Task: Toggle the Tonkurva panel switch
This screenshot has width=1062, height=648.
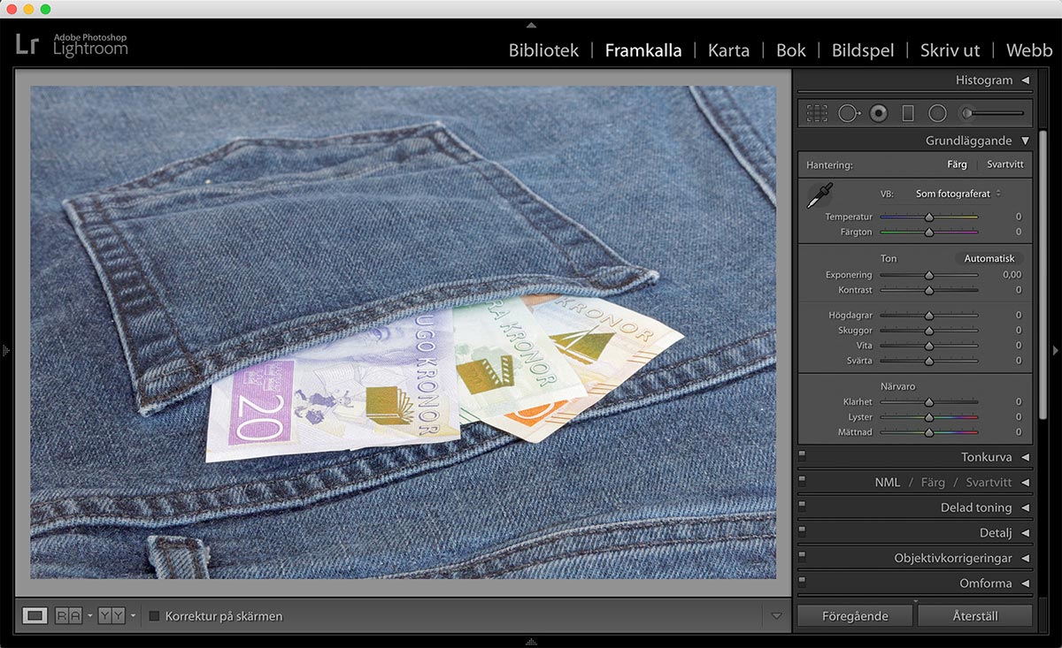Action: [802, 456]
